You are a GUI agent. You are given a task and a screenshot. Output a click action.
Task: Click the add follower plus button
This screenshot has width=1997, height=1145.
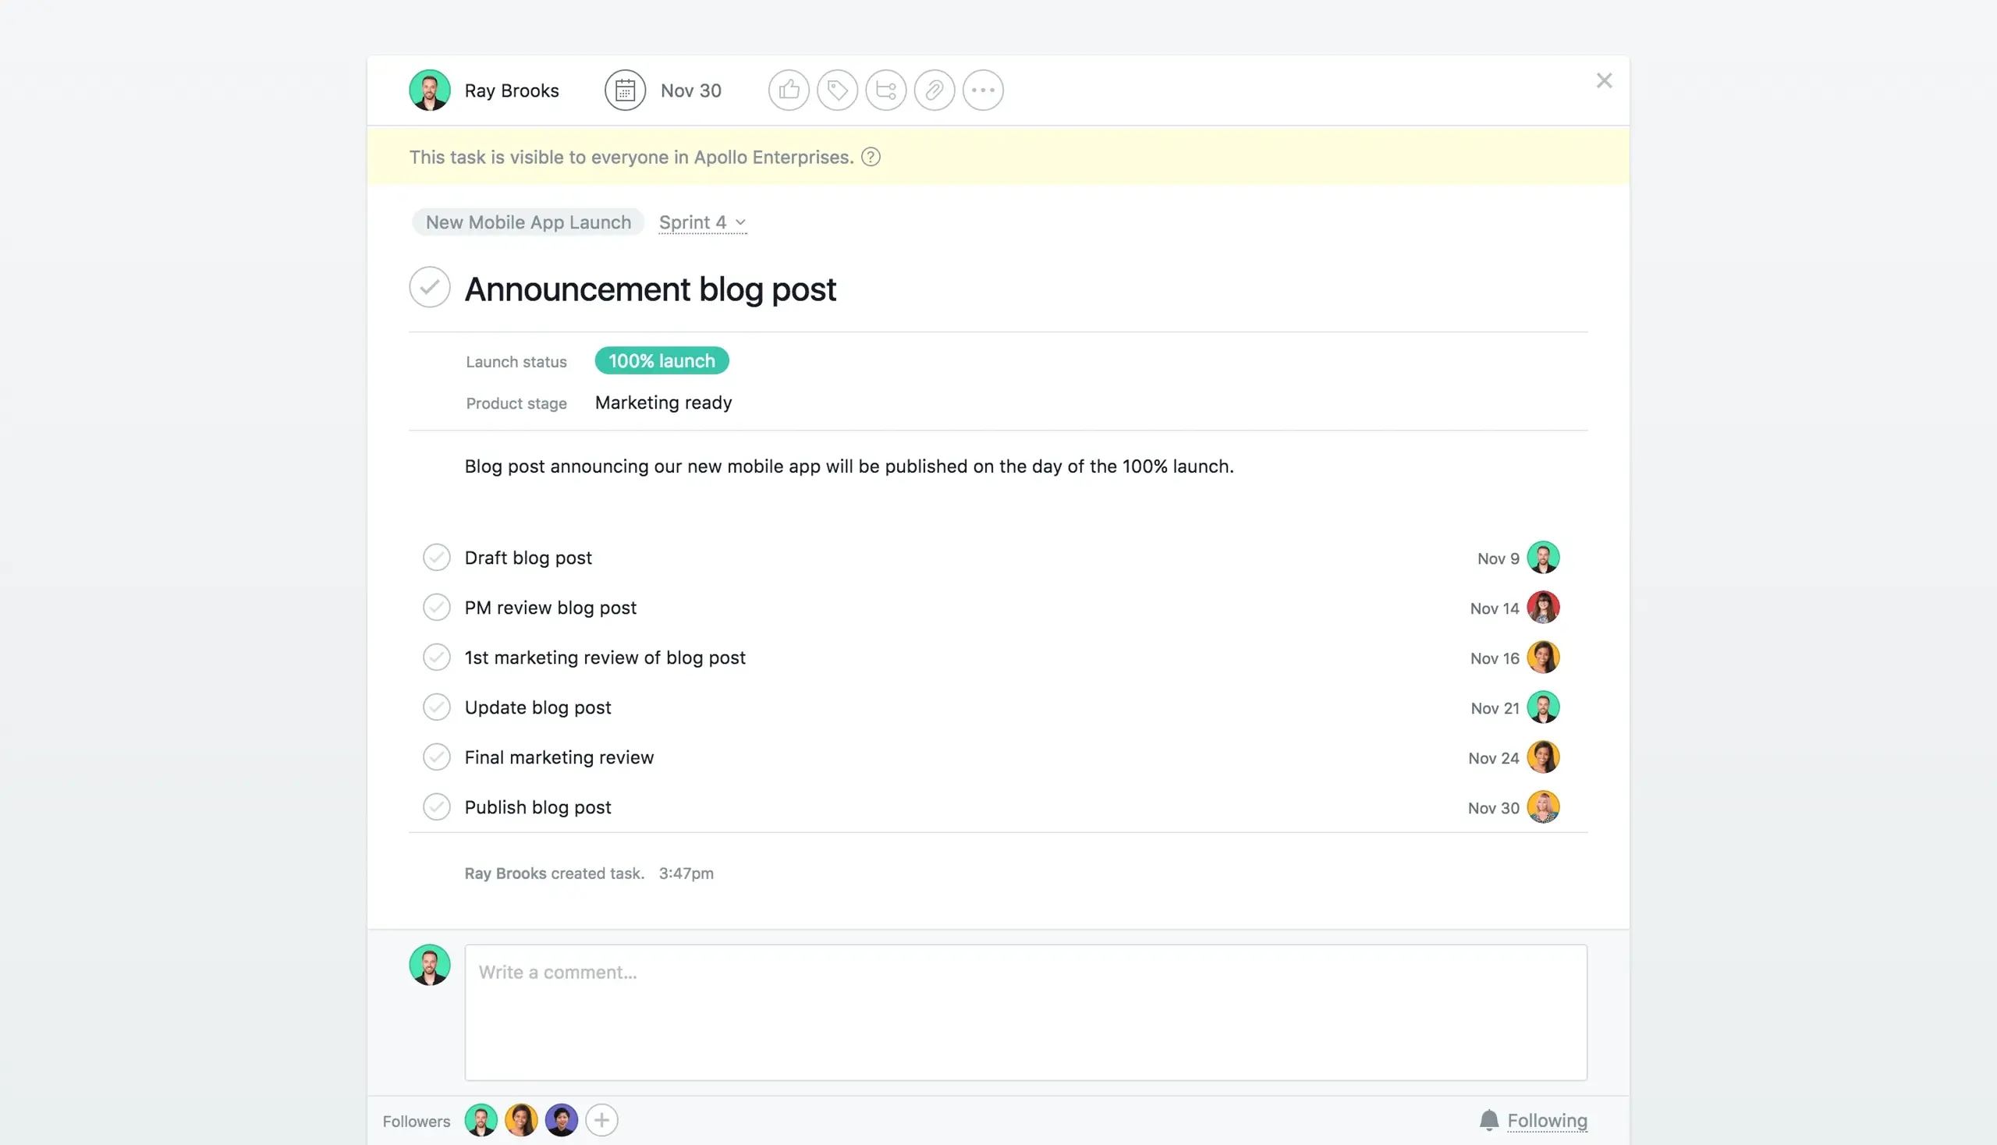pos(601,1120)
